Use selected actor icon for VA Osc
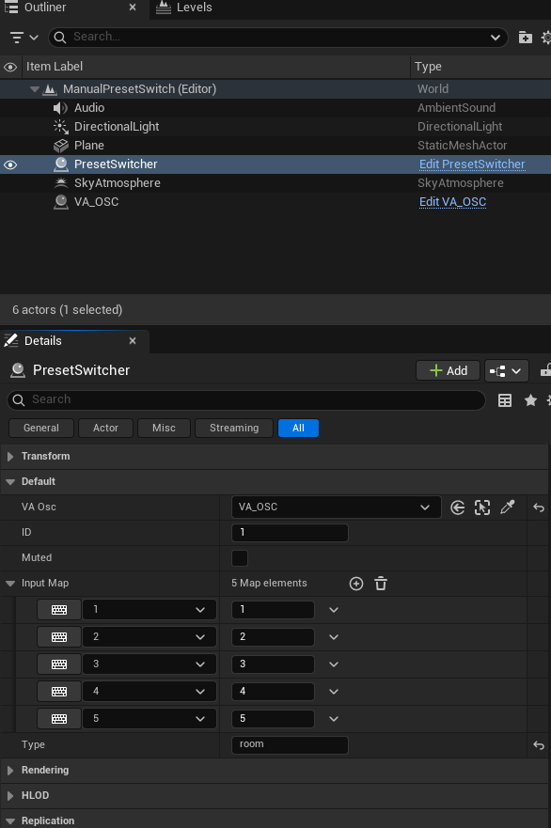Screen dimensions: 551x828 [x=458, y=508]
